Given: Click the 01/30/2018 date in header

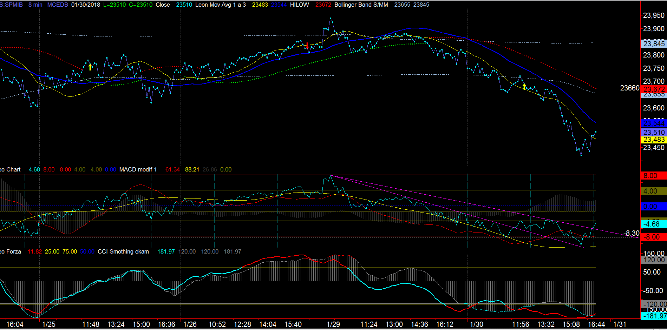Looking at the screenshot, I should pos(86,5).
